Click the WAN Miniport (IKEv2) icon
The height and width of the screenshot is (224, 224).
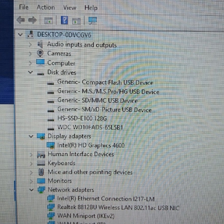click(x=51, y=216)
